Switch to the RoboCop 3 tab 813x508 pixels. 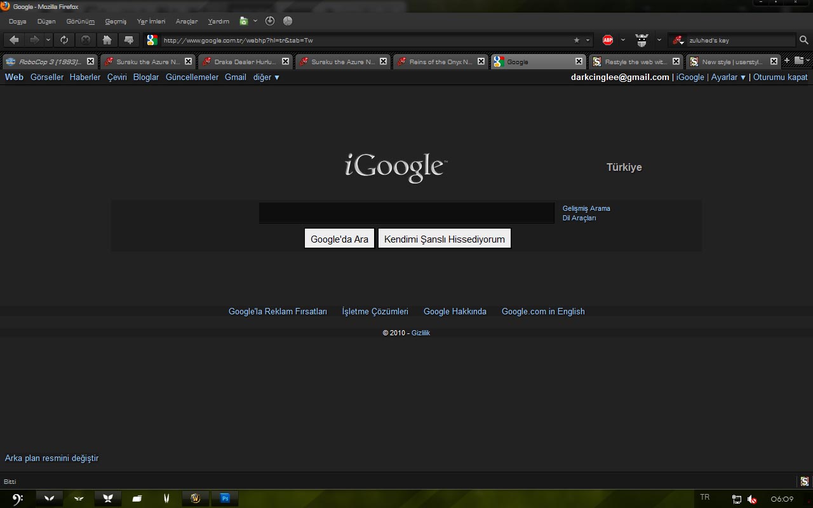point(50,62)
